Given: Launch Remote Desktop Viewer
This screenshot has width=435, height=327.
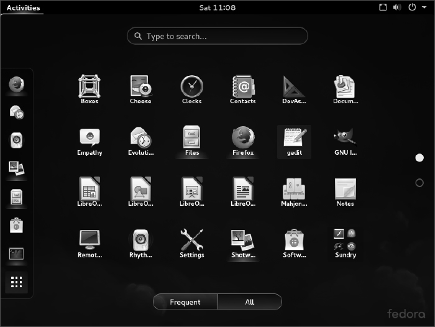Looking at the screenshot, I should pos(89,244).
